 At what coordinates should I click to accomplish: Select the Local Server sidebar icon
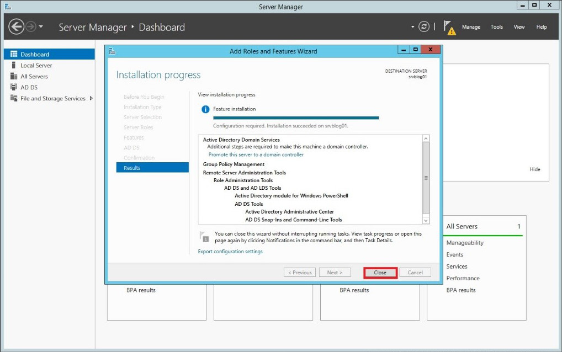[x=14, y=65]
